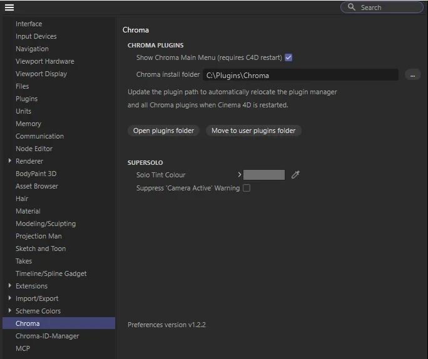Open Modeling/Sculpting preferences
Viewport: 428px width, 359px height.
[46, 224]
